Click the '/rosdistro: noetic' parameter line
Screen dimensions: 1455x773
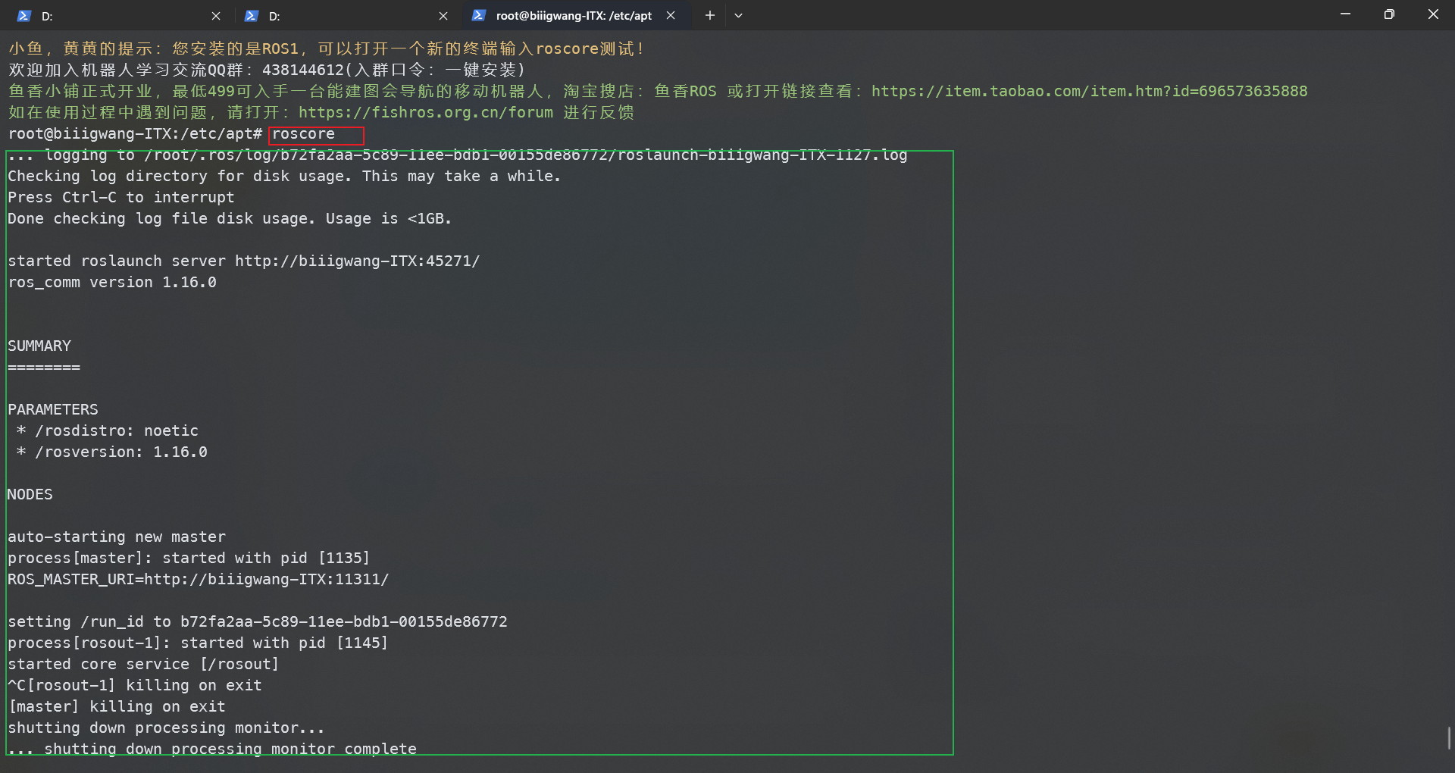click(107, 430)
